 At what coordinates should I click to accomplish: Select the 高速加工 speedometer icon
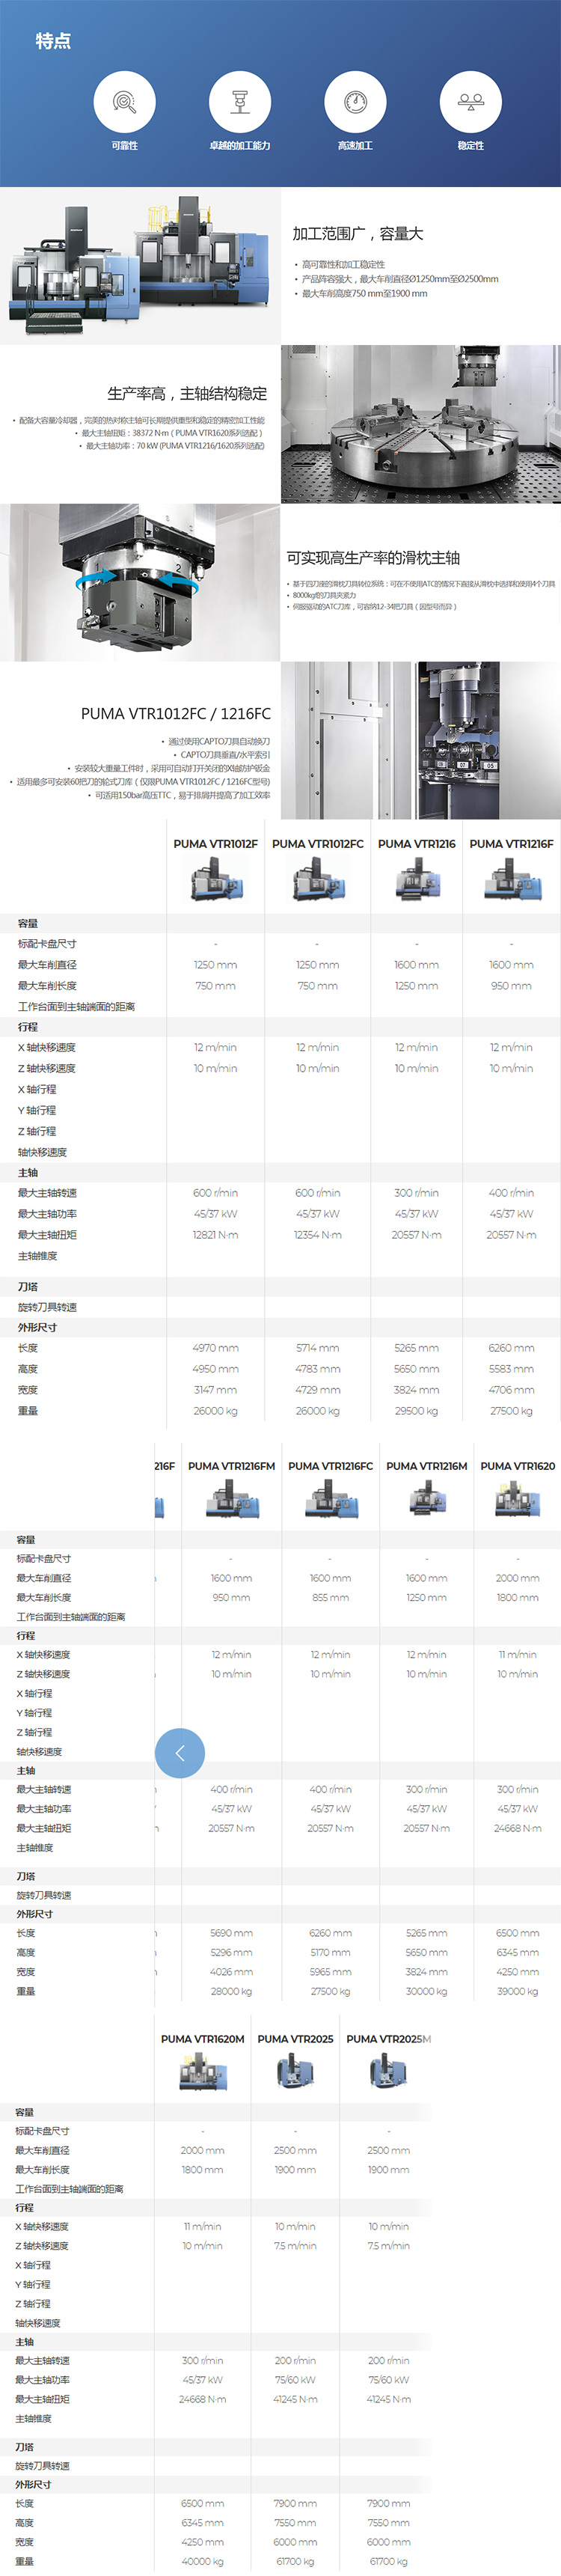coord(355,102)
